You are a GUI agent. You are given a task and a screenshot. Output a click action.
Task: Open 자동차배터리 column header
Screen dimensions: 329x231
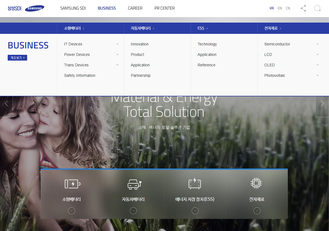click(143, 28)
